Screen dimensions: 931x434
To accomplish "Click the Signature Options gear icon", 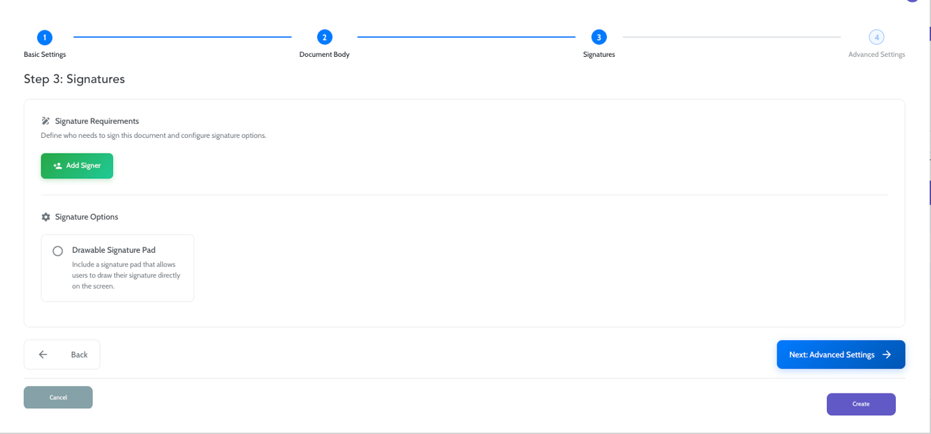I will (x=45, y=216).
